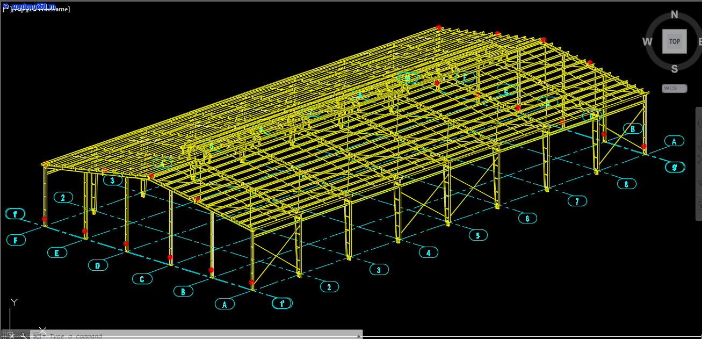The height and width of the screenshot is (339, 702).
Task: Open the xaydung360.vn watermark link
Action: (x=32, y=5)
